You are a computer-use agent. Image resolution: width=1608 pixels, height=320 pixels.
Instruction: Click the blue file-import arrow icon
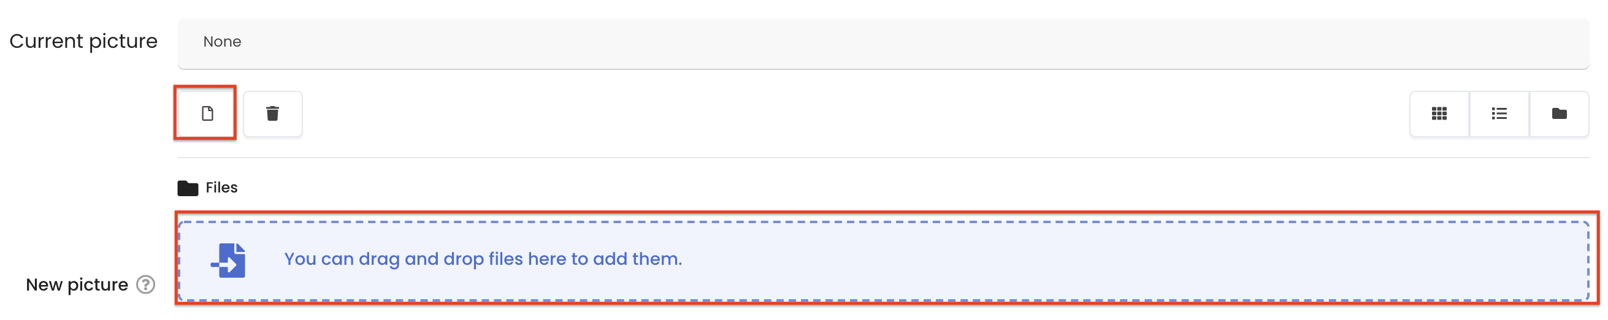[229, 260]
